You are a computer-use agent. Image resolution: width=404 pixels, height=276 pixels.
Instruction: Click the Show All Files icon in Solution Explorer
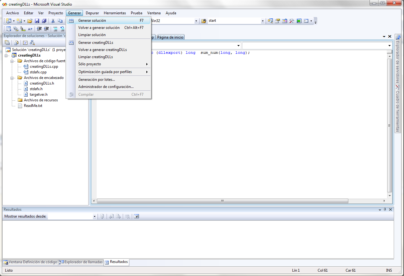[x=16, y=43]
